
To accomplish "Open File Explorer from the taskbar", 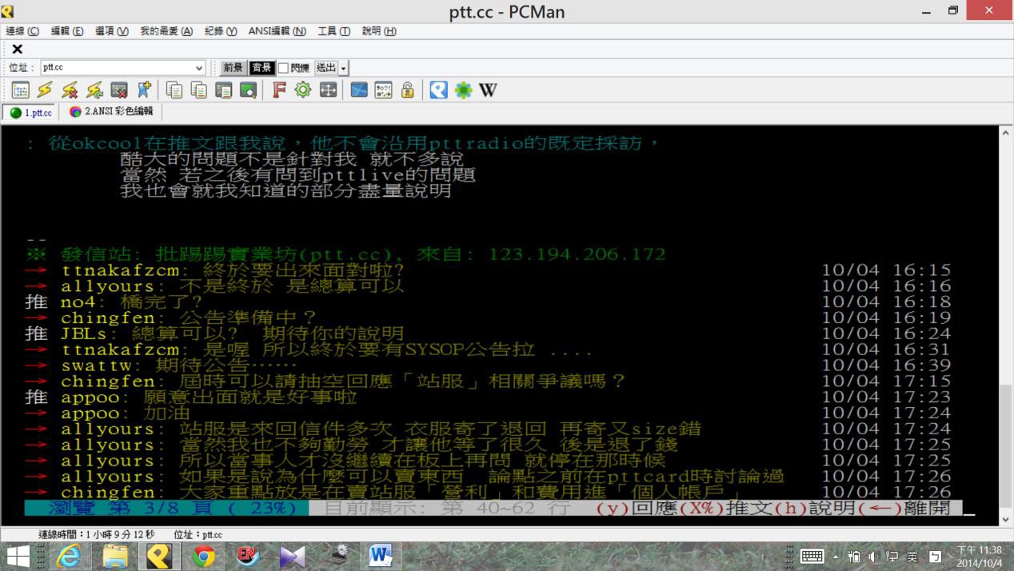I will (x=115, y=556).
